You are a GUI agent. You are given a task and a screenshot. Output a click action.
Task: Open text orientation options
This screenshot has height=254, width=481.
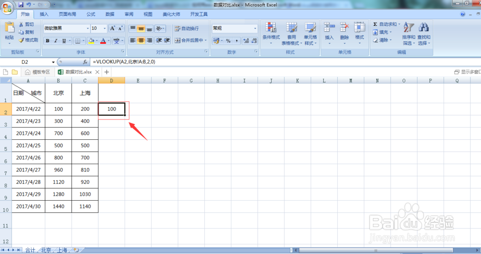pos(160,28)
